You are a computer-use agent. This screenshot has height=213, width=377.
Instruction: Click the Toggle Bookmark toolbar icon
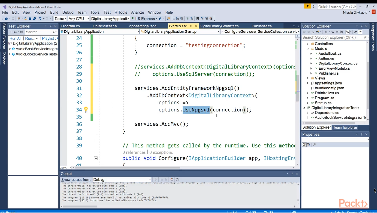click(x=198, y=19)
